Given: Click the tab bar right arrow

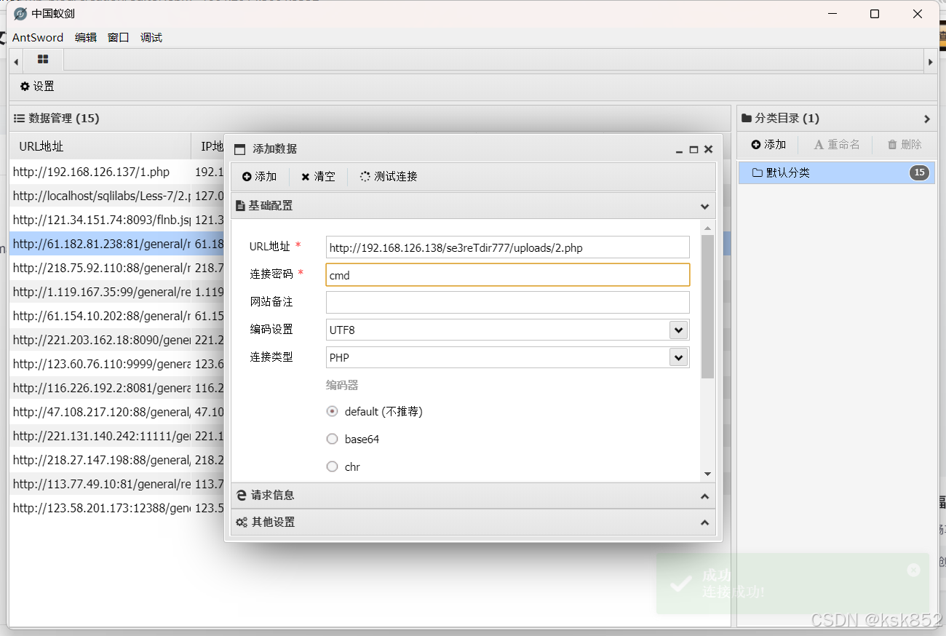Looking at the screenshot, I should tap(930, 63).
